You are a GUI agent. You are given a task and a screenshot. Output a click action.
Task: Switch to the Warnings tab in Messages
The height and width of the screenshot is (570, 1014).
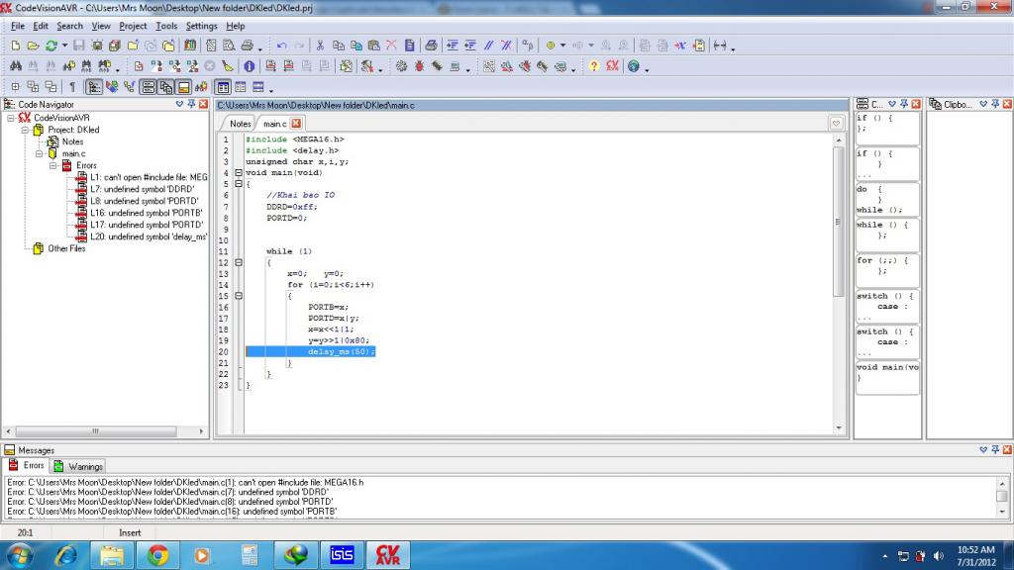coord(79,466)
